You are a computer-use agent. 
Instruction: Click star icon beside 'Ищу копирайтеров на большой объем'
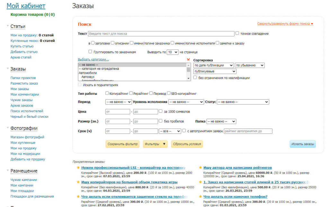(x=78, y=182)
